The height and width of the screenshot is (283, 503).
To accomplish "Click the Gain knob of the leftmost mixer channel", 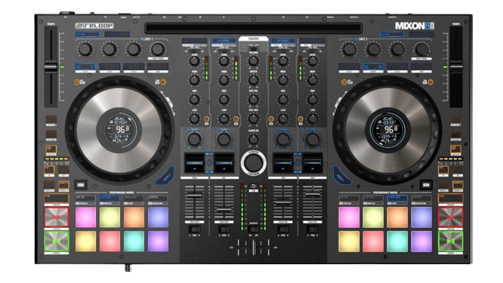I will click(194, 61).
